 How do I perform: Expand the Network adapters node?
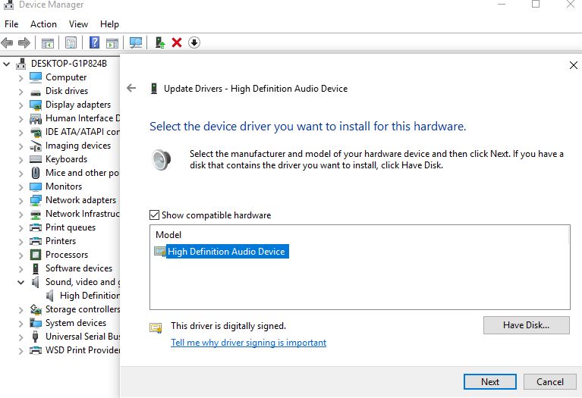point(20,200)
